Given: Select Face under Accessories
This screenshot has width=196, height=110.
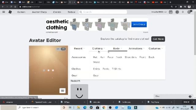Looking at the screenshot, I should 110,57.
